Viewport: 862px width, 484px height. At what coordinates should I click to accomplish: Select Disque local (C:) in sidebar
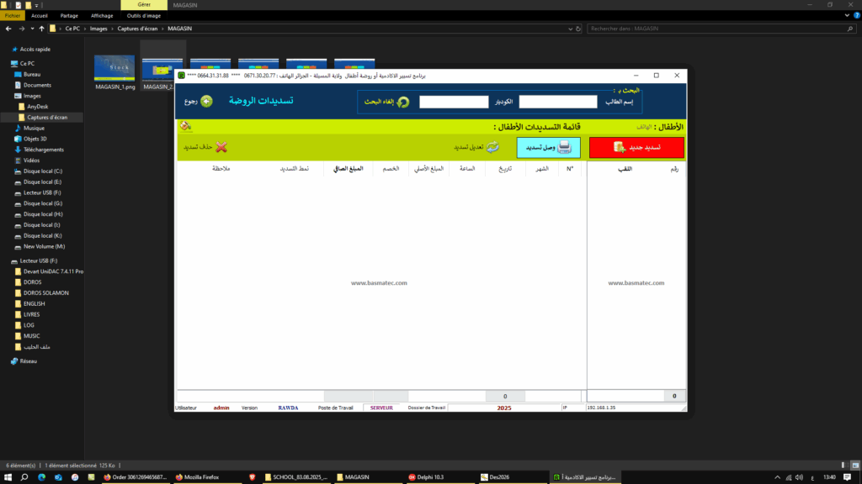[43, 171]
